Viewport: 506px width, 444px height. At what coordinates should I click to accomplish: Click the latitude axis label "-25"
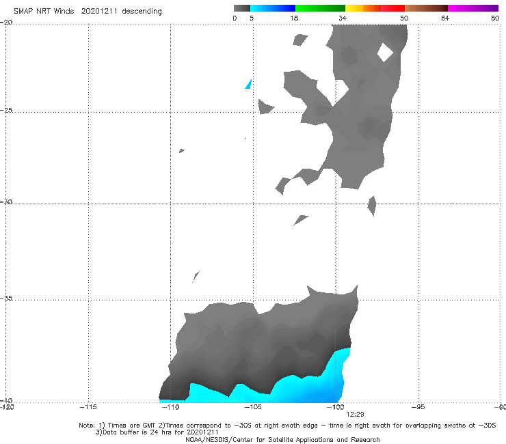coord(6,110)
